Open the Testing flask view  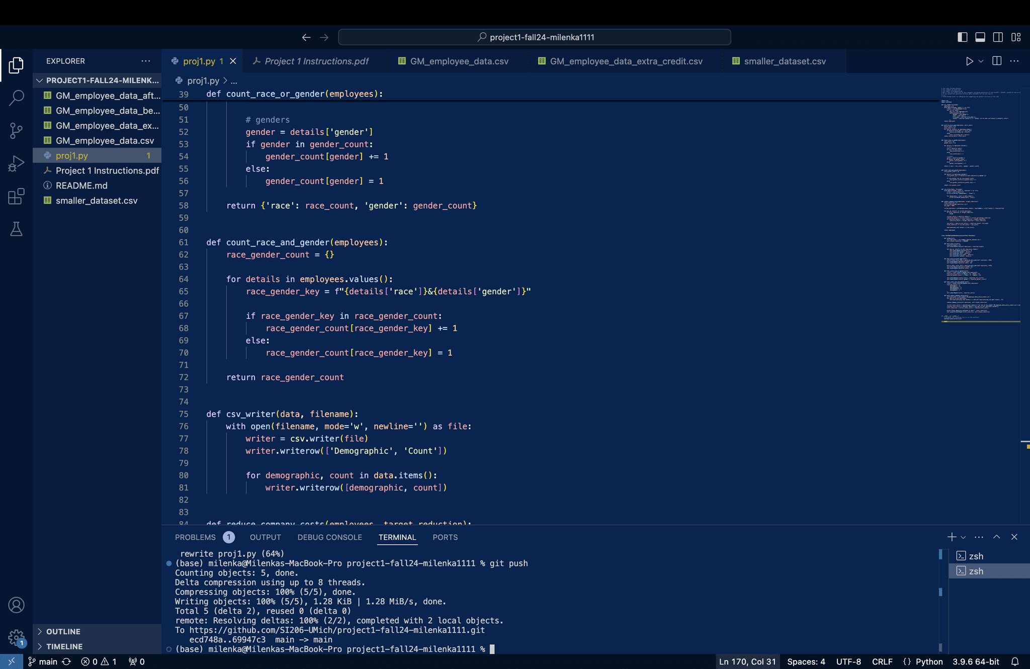(16, 229)
